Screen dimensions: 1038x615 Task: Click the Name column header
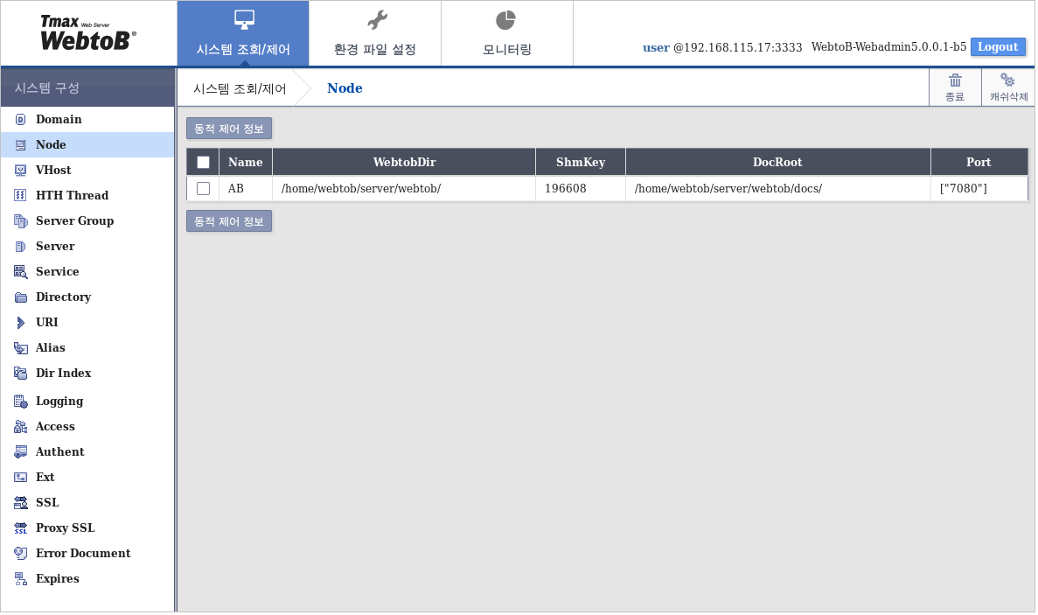(246, 162)
